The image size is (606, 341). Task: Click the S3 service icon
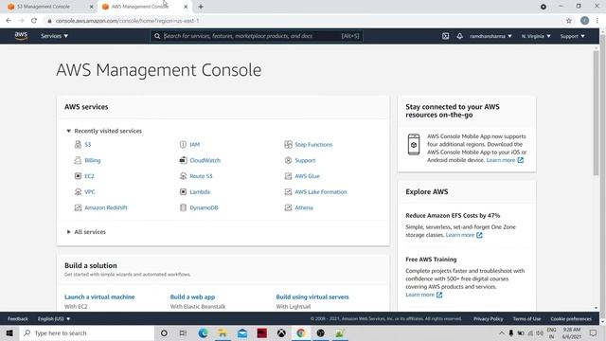click(78, 145)
